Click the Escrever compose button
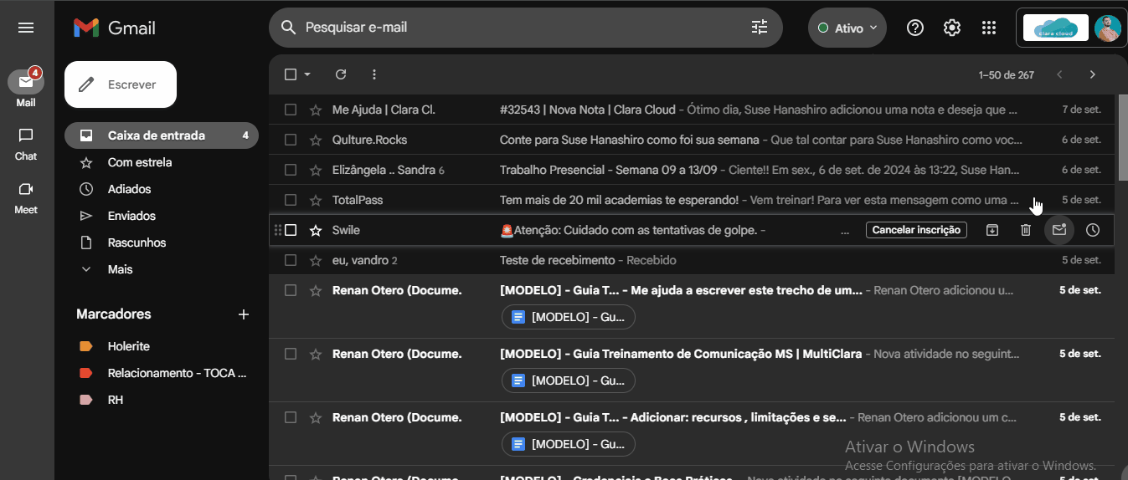Screen dimensions: 1128x480 tap(121, 84)
